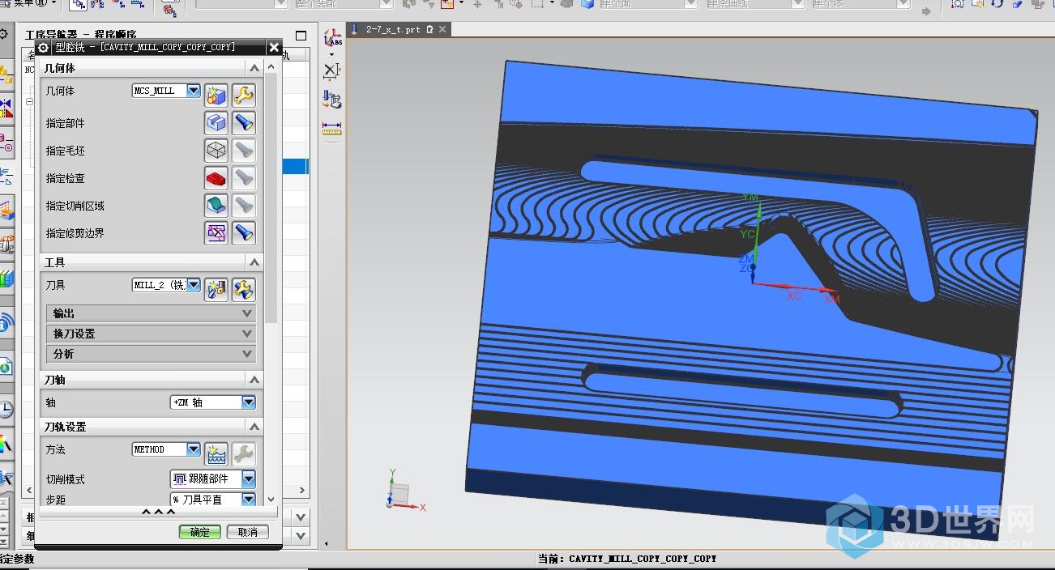
Task: Click the 指定毛坯 blank geometry icon
Action: tap(216, 151)
